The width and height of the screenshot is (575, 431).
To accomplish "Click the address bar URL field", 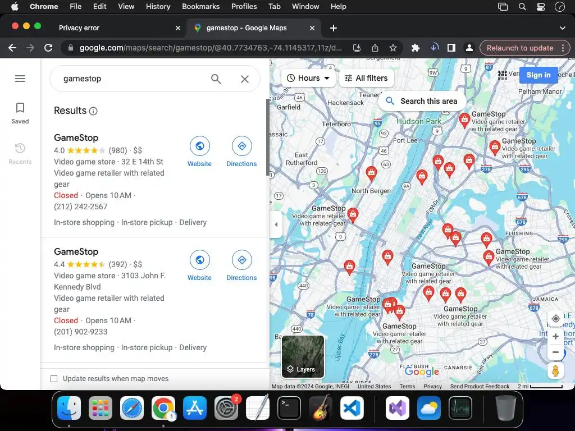I will click(x=211, y=48).
